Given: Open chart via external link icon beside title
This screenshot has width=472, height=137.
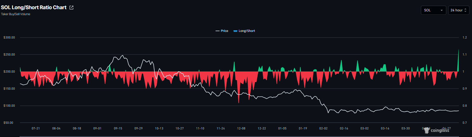Looking at the screenshot, I should pos(71,8).
